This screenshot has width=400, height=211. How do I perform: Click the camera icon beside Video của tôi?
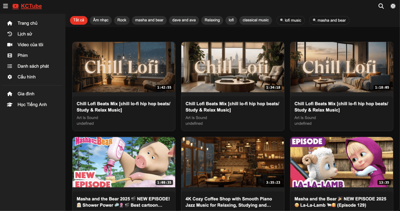(x=10, y=45)
